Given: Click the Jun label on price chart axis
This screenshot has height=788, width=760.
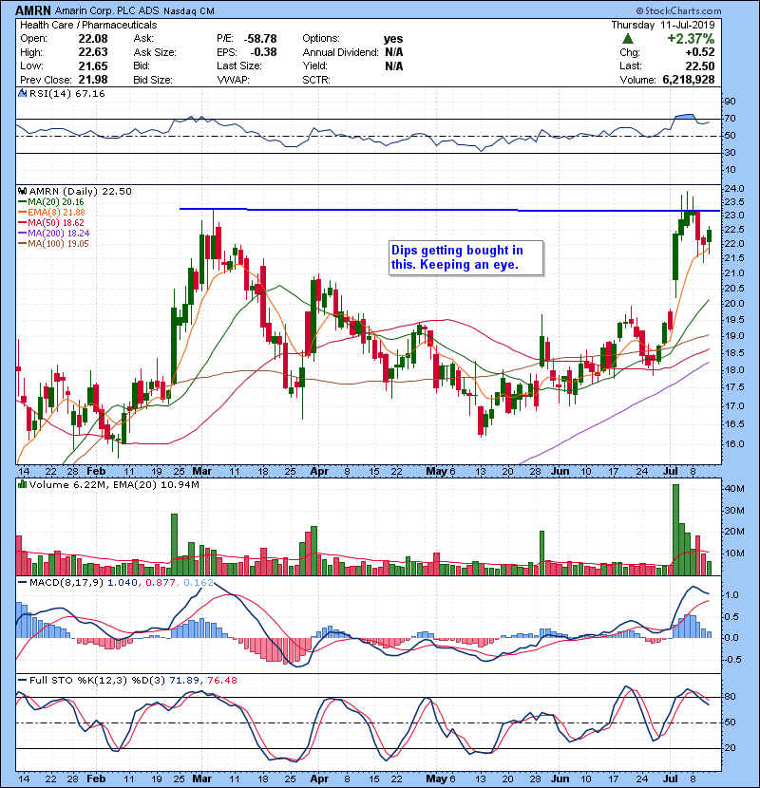Looking at the screenshot, I should pos(560,472).
